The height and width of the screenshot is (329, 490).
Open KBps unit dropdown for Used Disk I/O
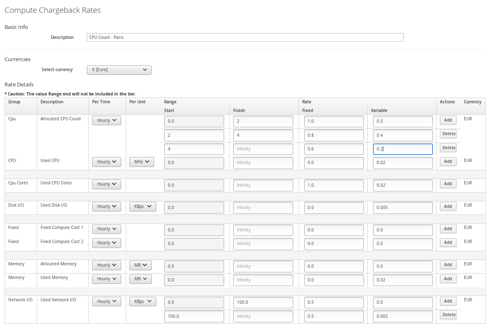(143, 206)
